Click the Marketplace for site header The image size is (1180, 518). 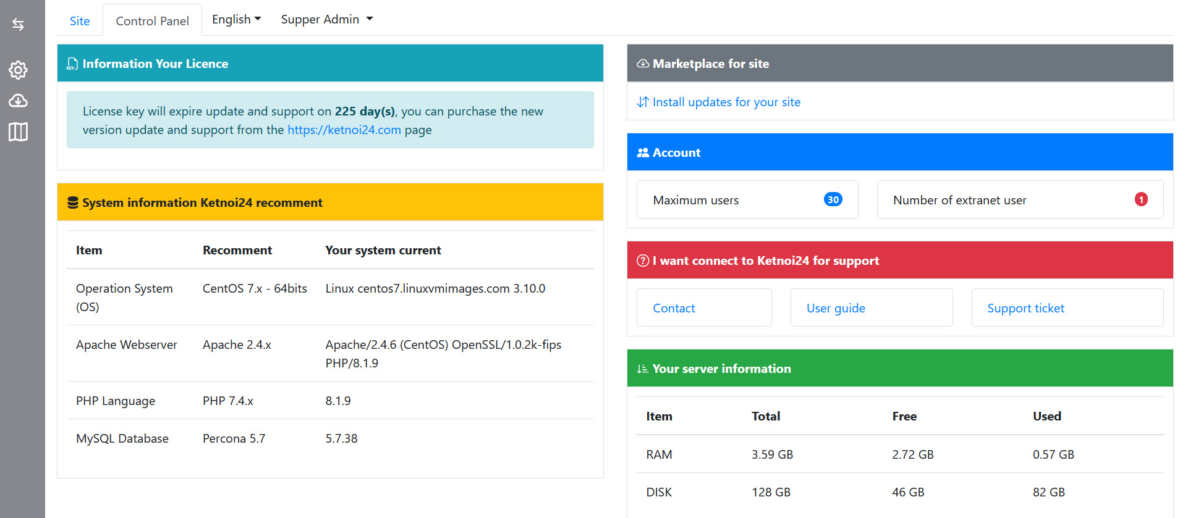pos(900,63)
